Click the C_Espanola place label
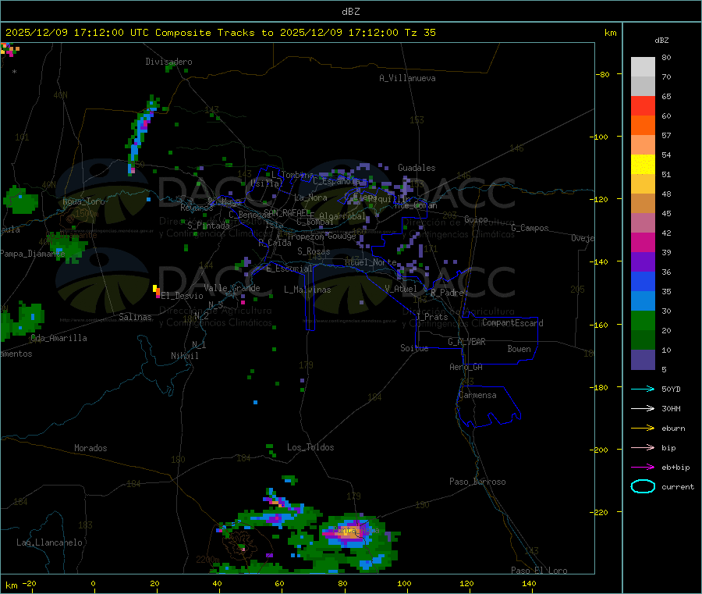 click(336, 181)
